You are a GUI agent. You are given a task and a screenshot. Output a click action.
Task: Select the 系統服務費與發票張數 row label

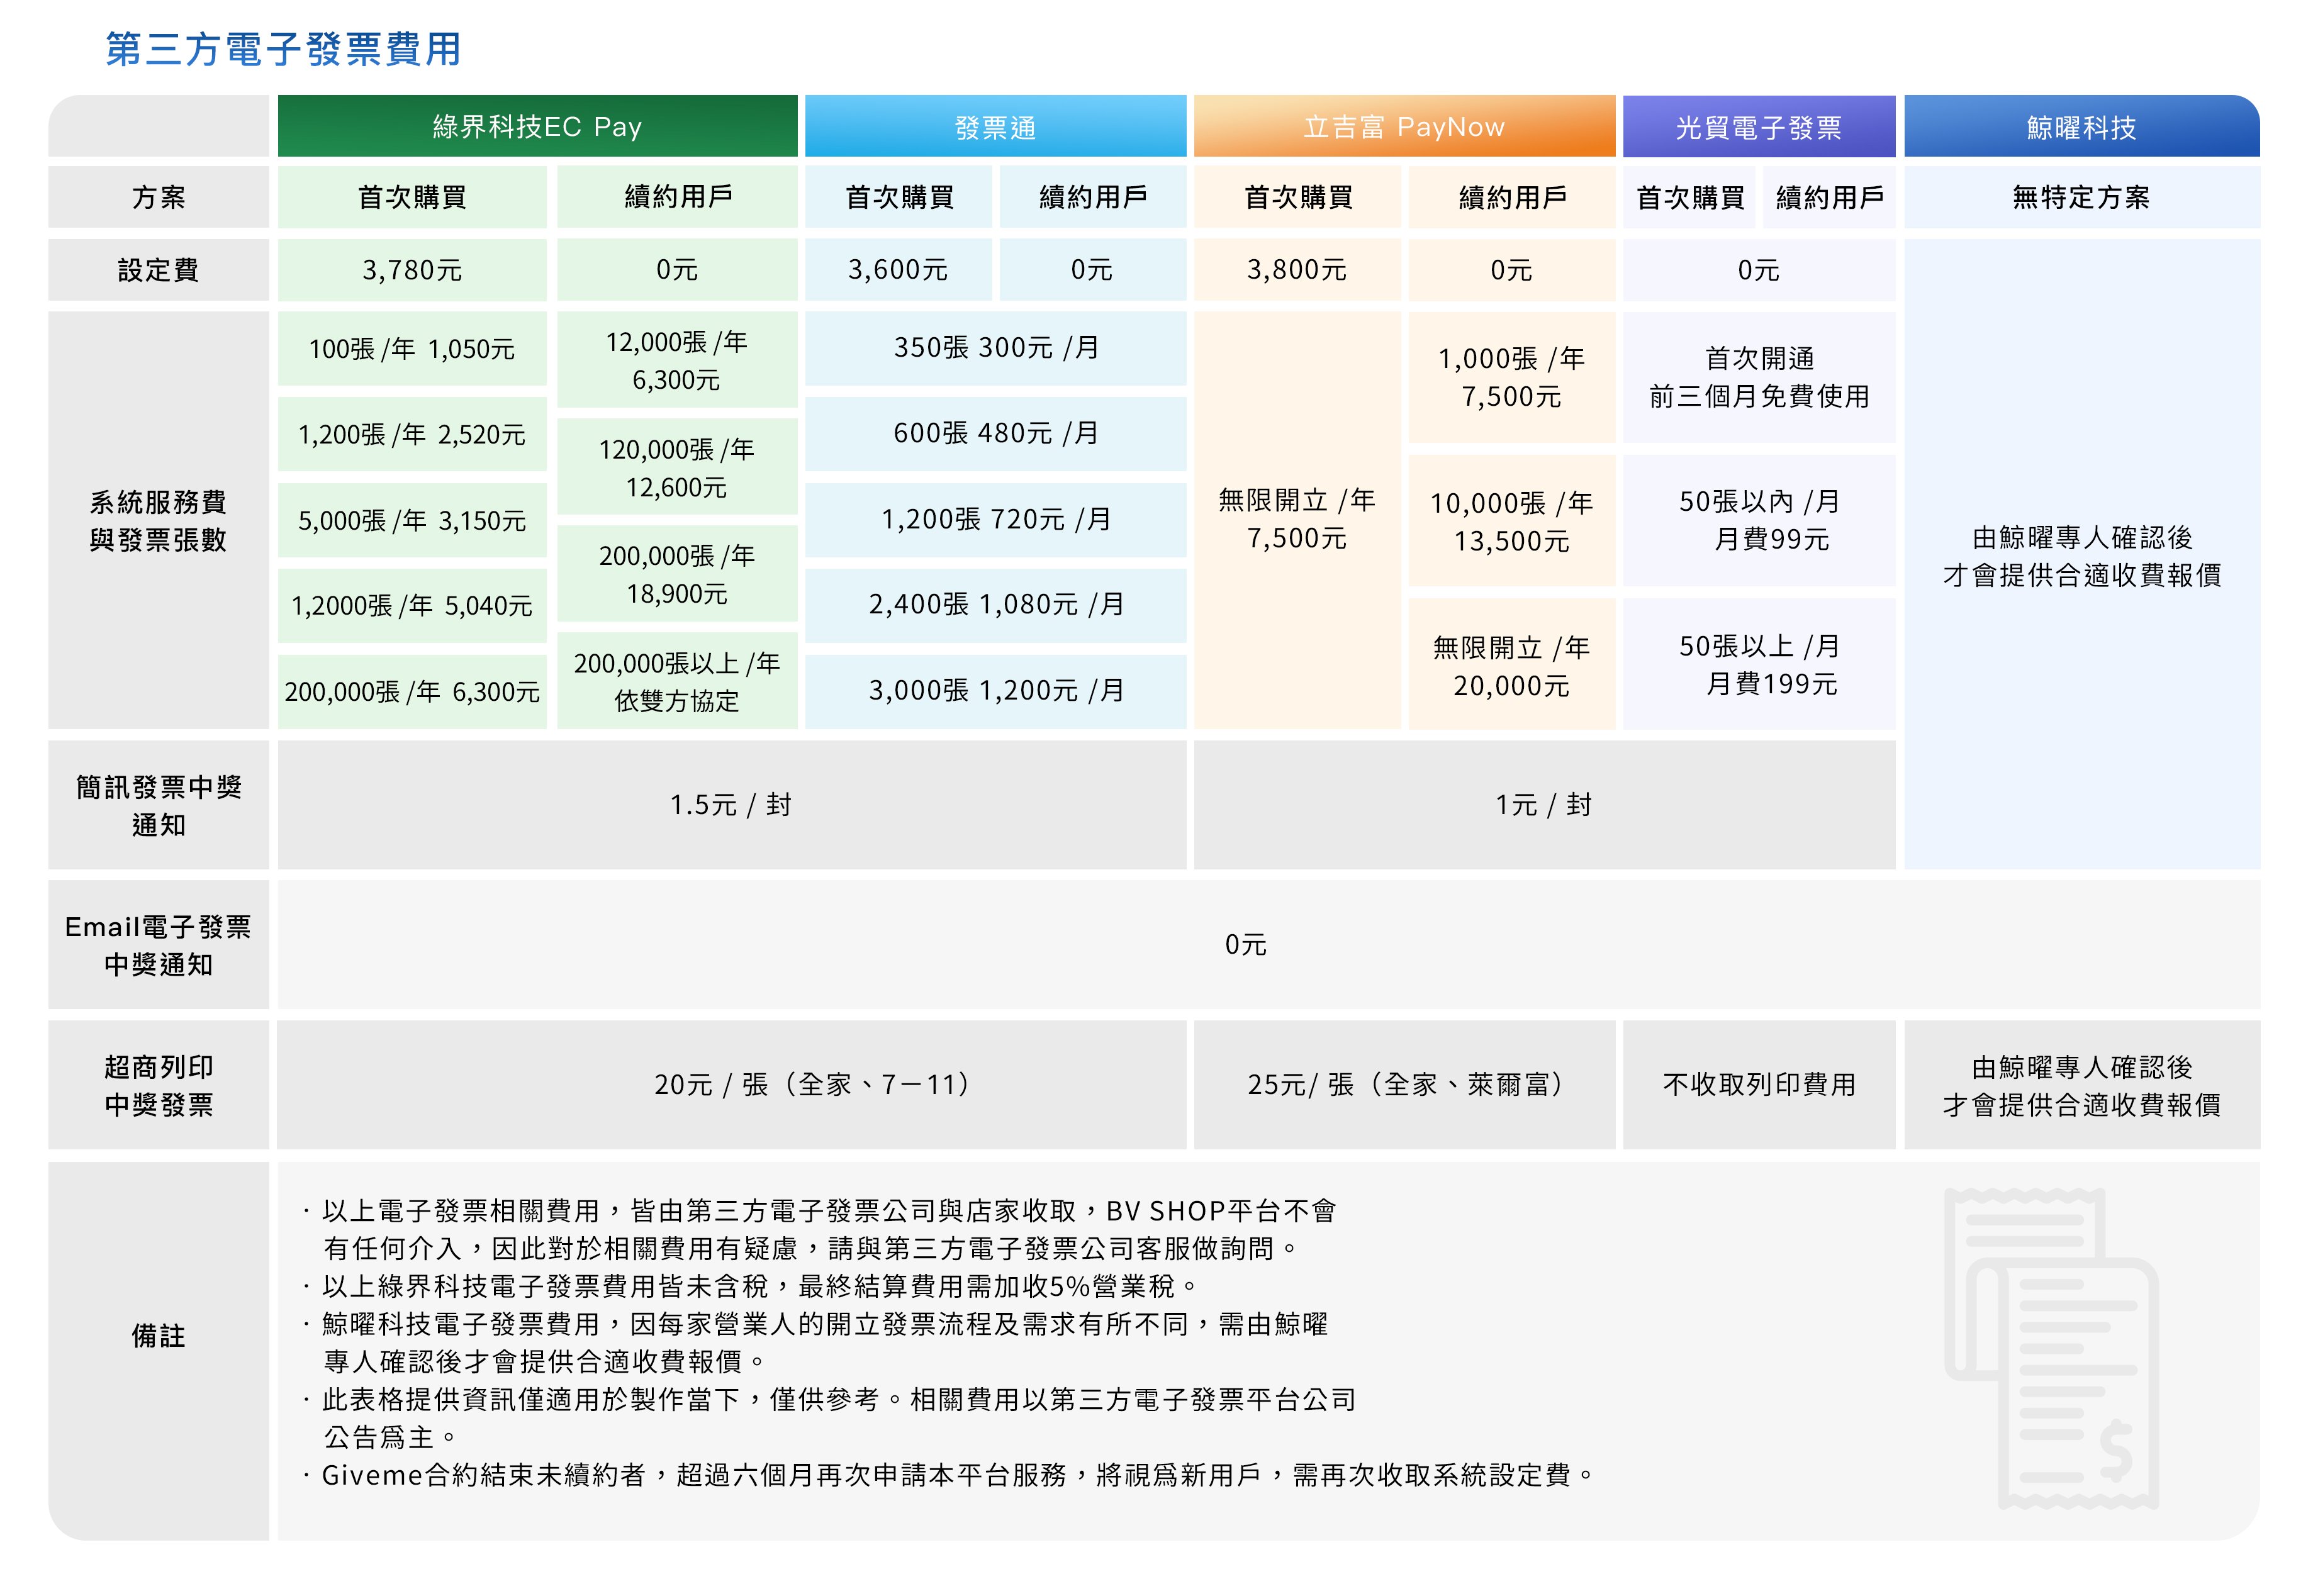click(x=158, y=520)
